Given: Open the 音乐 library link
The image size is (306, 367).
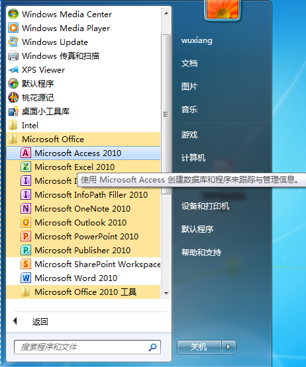Looking at the screenshot, I should click(x=189, y=110).
